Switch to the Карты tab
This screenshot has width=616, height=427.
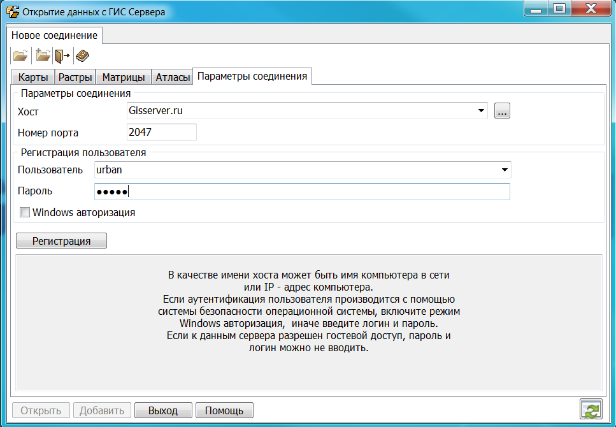[32, 78]
